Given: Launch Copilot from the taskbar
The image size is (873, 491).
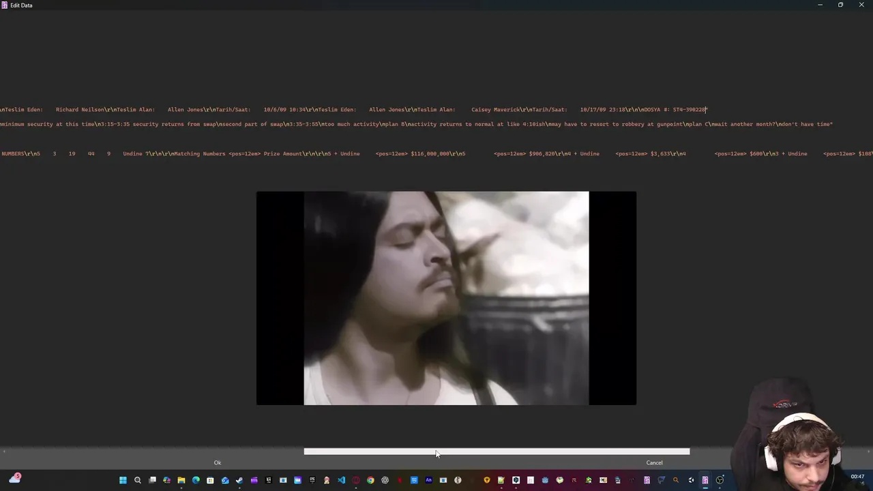Looking at the screenshot, I should click(x=166, y=480).
